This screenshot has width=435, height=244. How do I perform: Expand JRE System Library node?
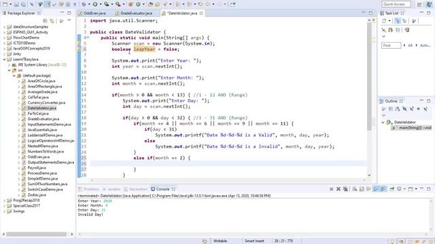click(x=10, y=65)
